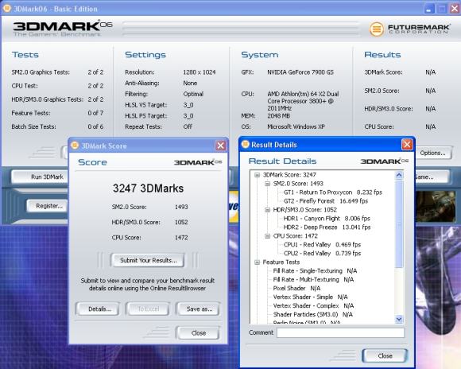Select CPU1 - Red Valley row
461x369 pixels.
click(322, 245)
